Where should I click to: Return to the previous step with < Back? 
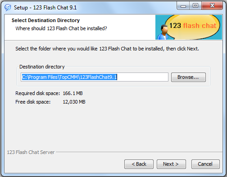(139, 164)
